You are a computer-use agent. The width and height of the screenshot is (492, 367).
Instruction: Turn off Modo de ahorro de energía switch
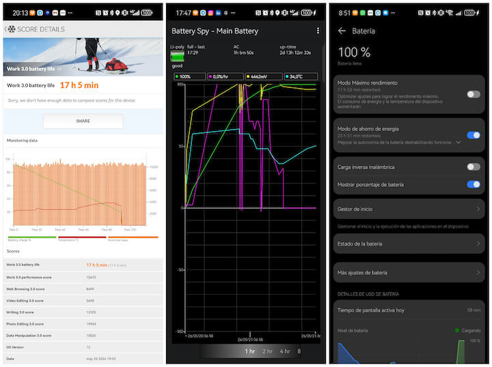pos(473,135)
